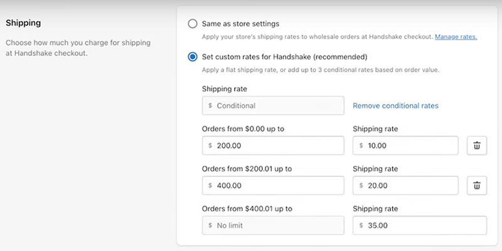Focus the 10.00 shipping rate field
Image resolution: width=502 pixels, height=251 pixels.
[405, 146]
